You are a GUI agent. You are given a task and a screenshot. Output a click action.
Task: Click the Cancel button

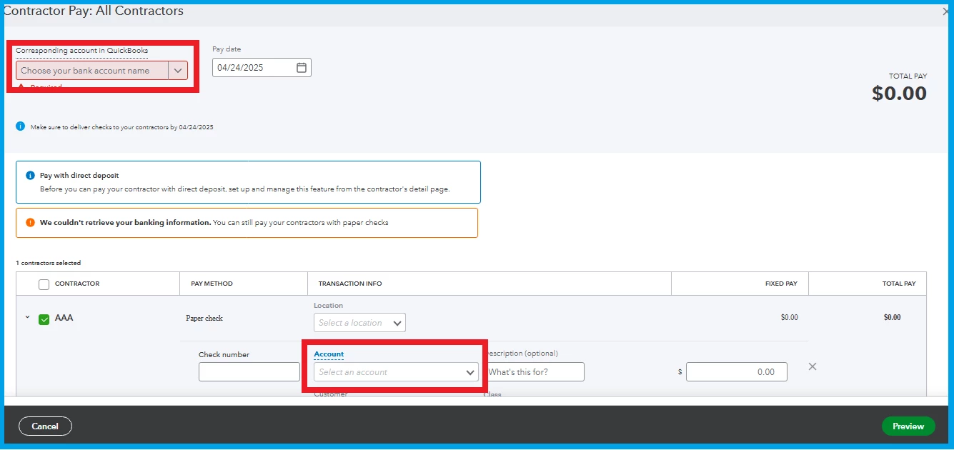pos(45,426)
